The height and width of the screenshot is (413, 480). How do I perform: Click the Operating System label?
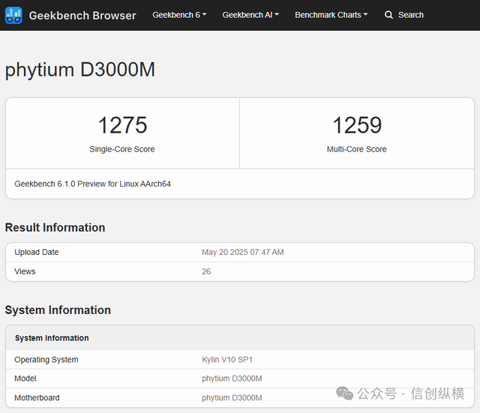tap(46, 360)
